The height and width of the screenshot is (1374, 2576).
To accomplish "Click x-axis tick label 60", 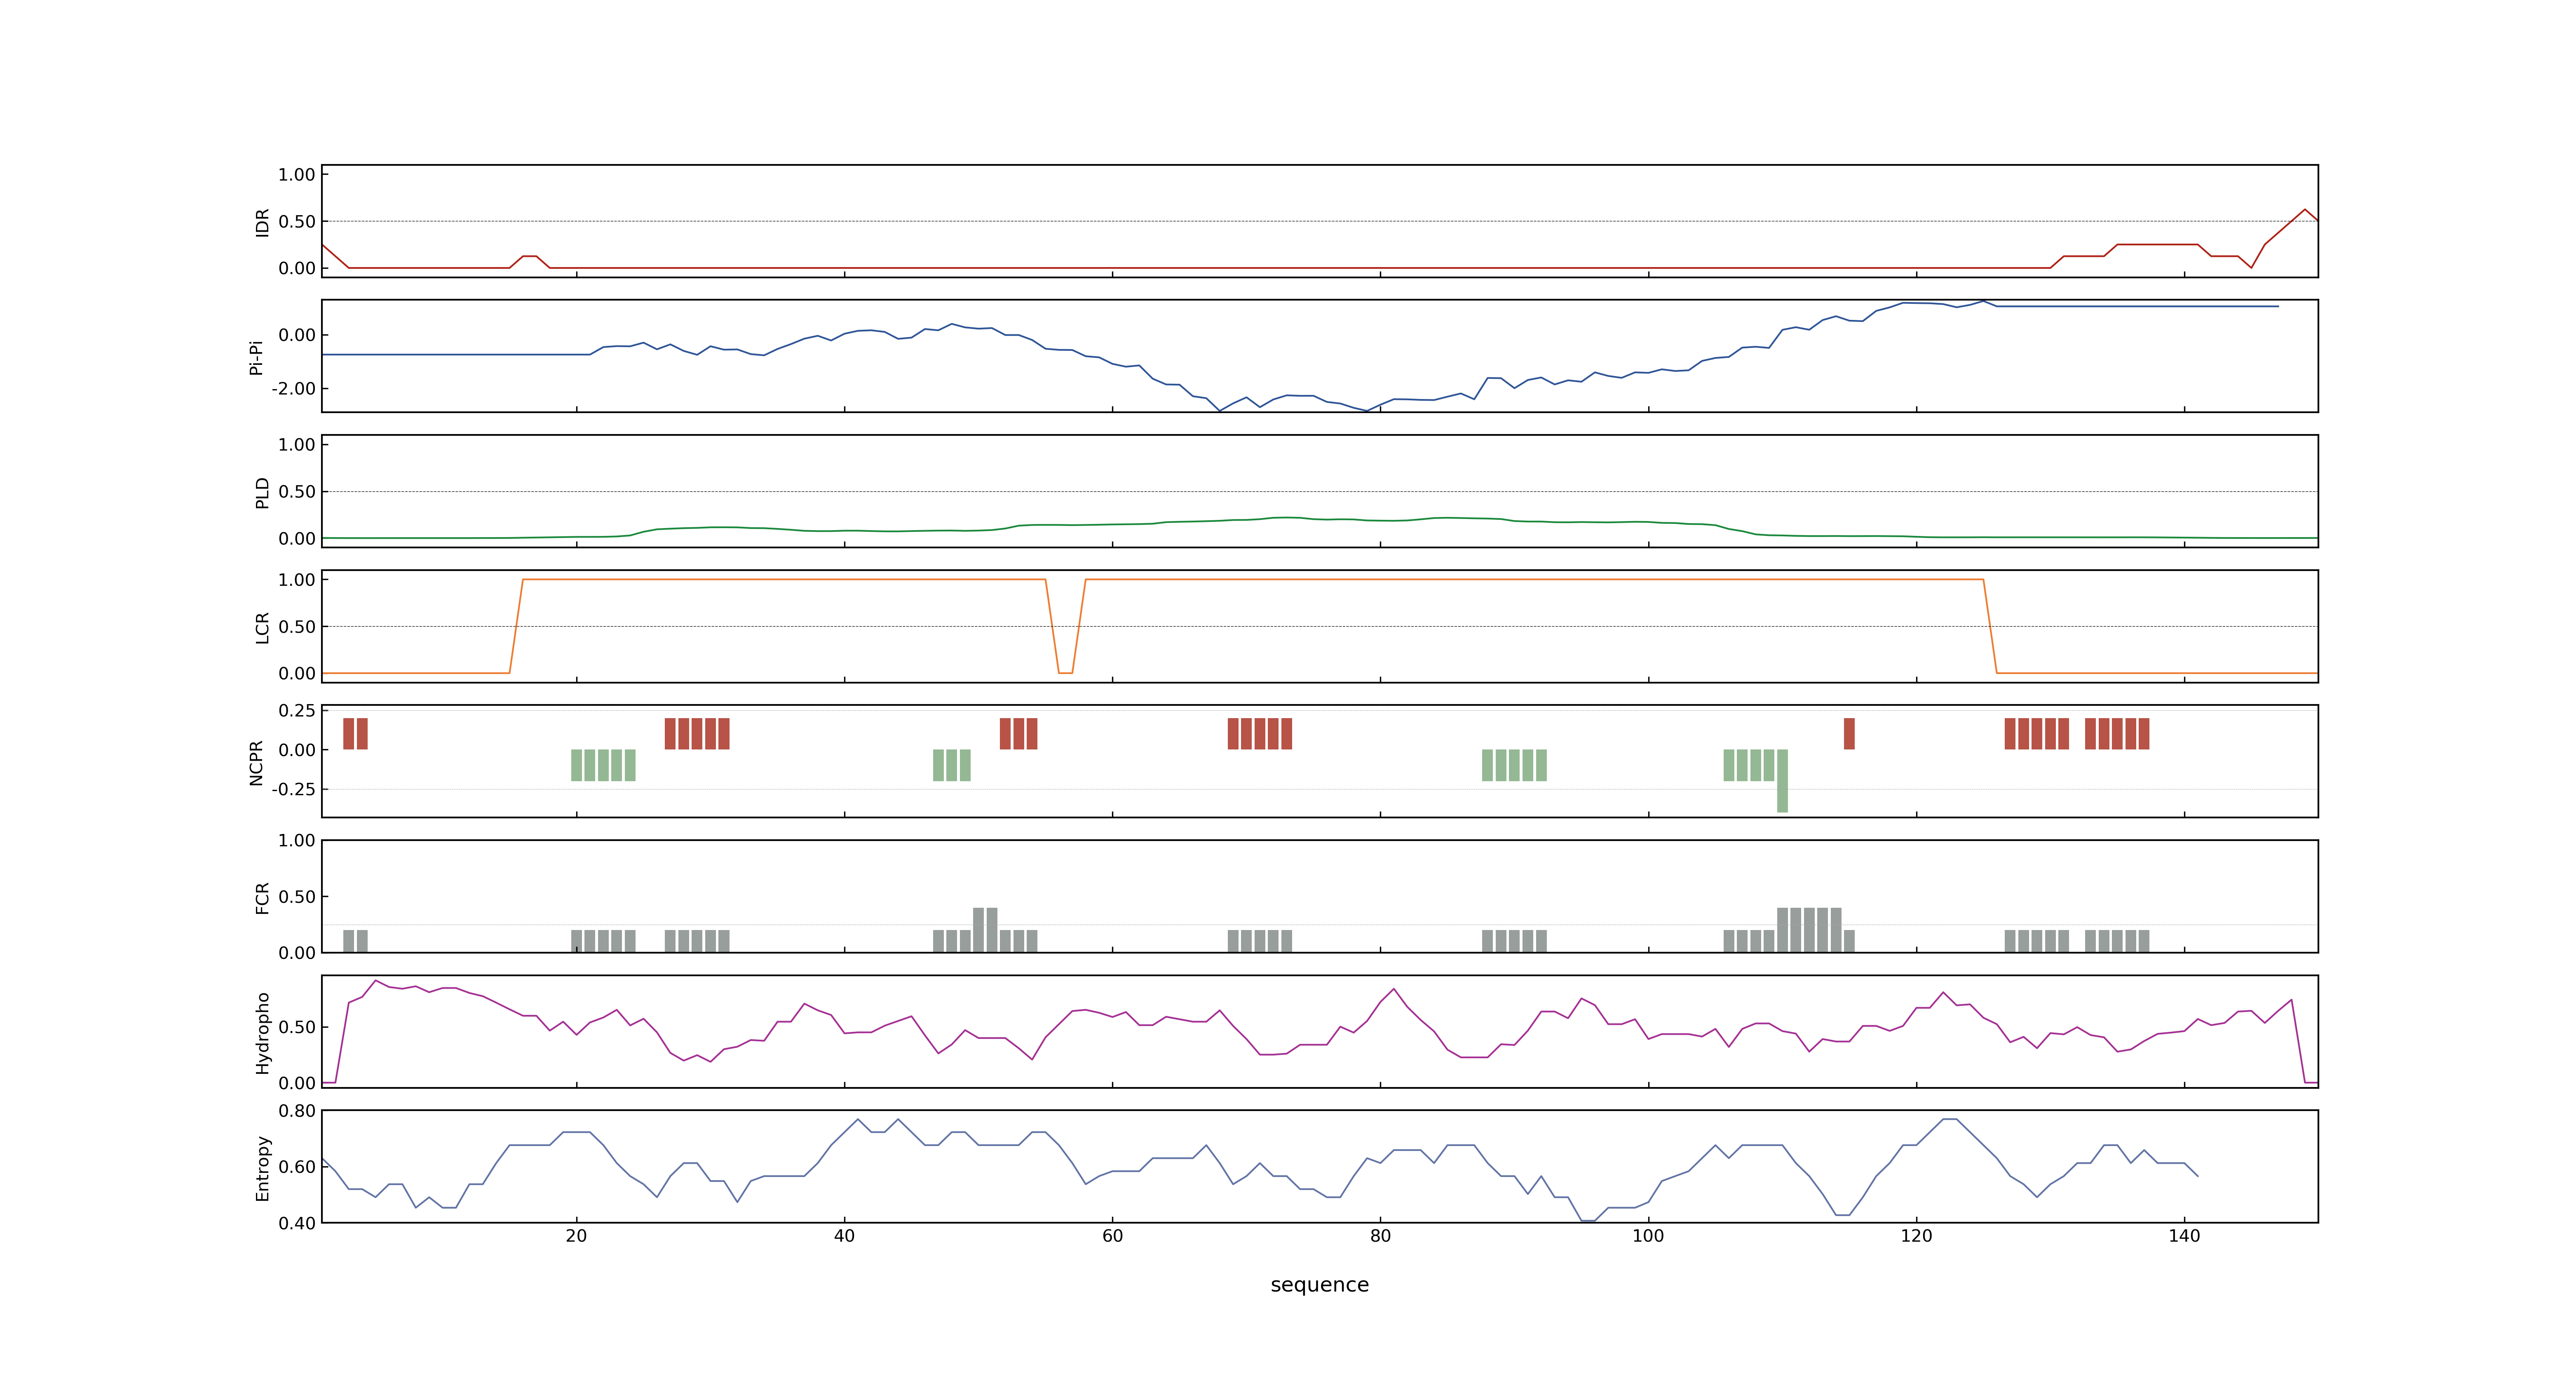I will pyautogui.click(x=1112, y=1236).
